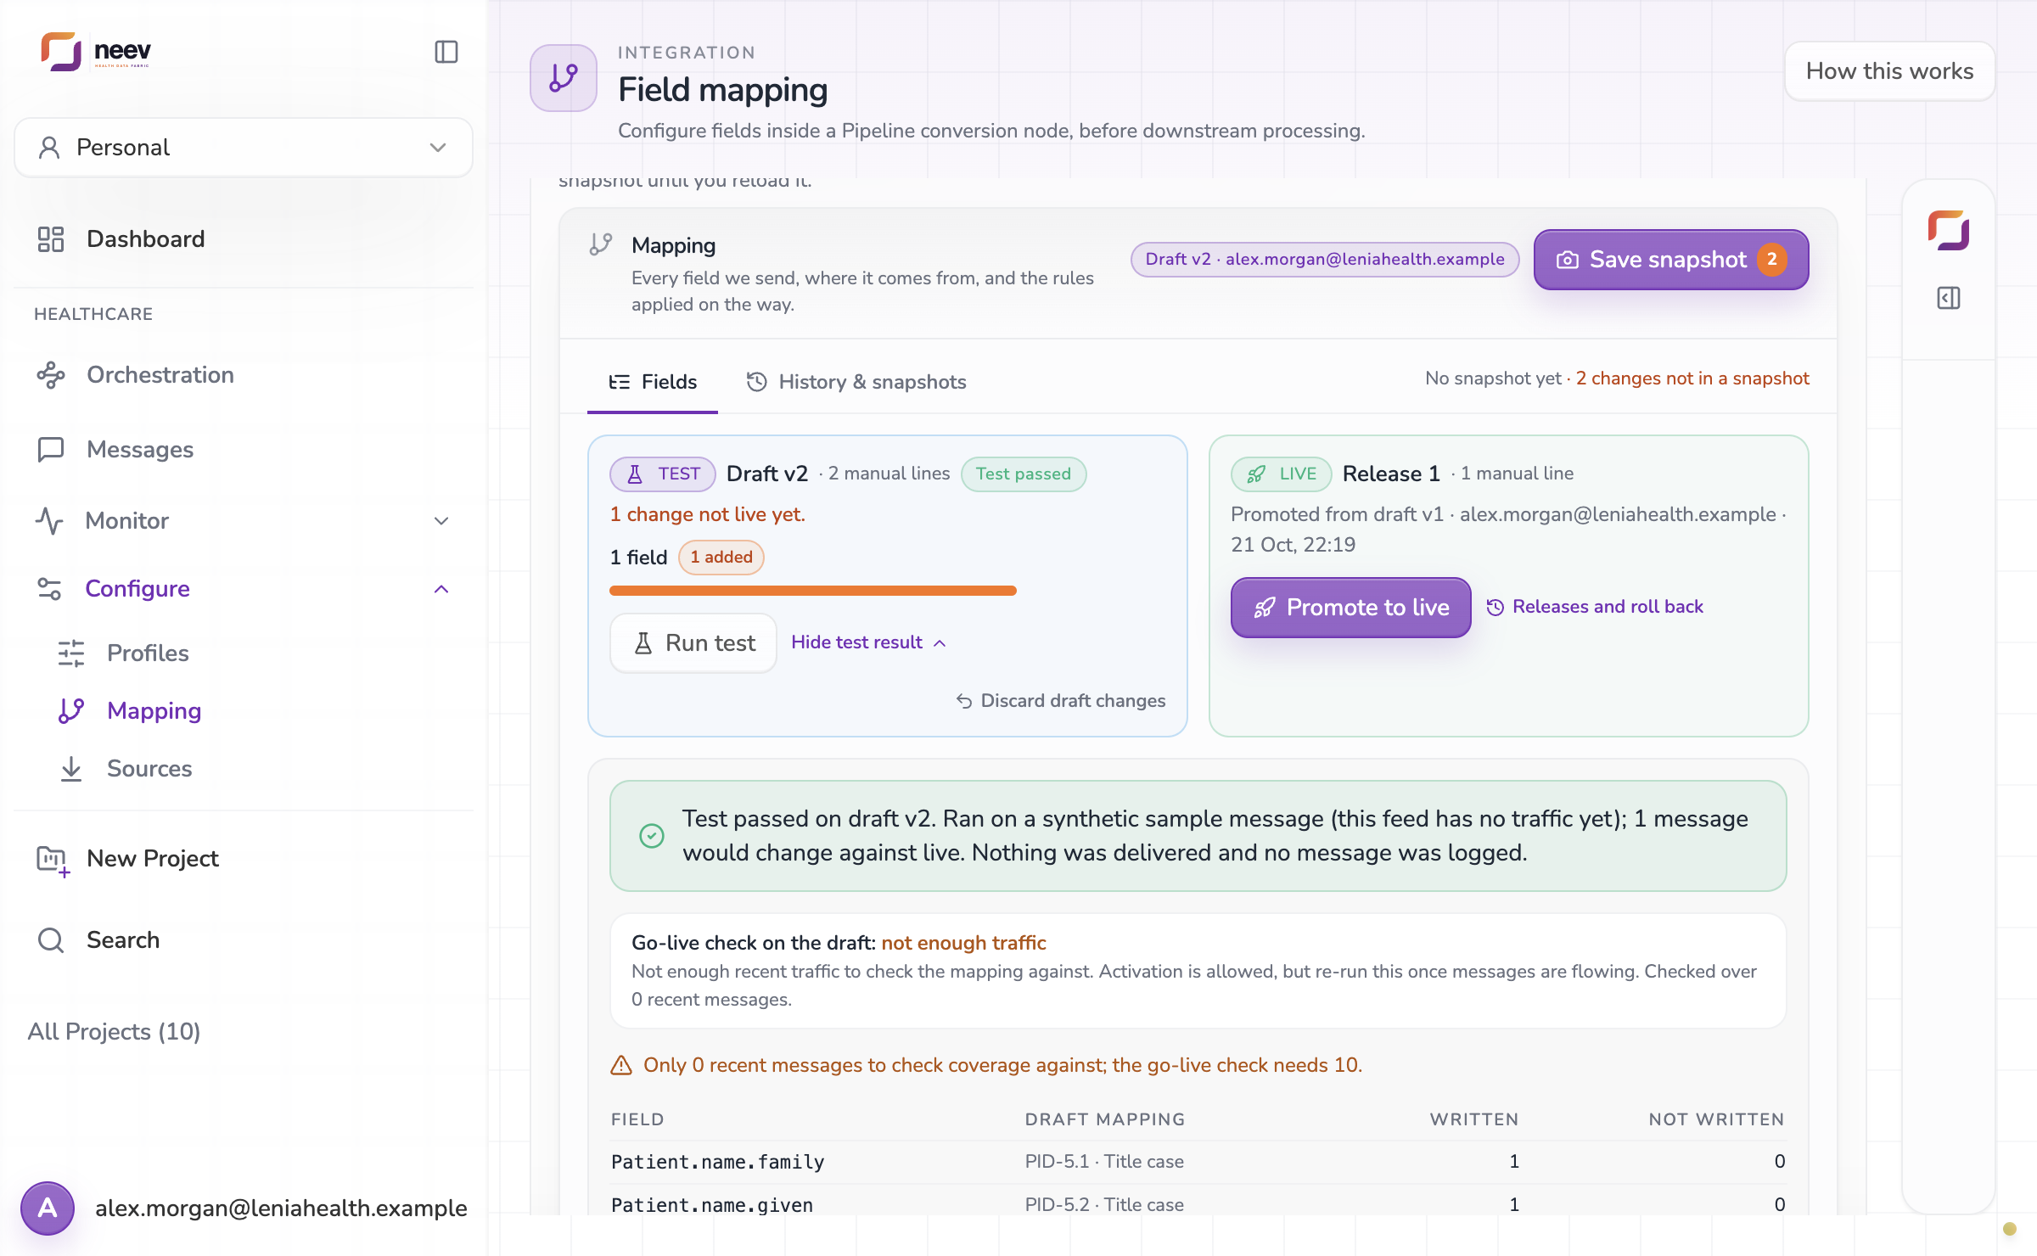
Task: Select the Patient.name.family row
Action: 1198,1162
